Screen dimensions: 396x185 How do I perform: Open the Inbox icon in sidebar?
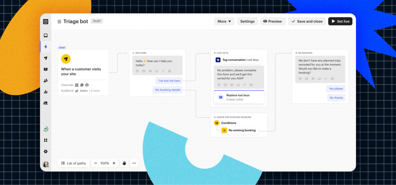46,35
